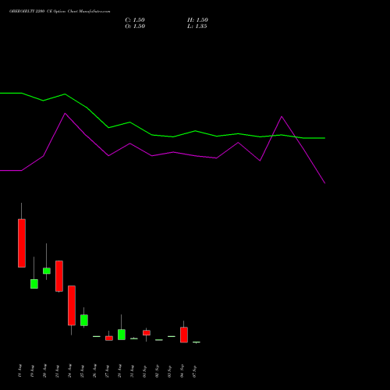The height and width of the screenshot is (390, 390).
Task: Select the 02 Sep date label
Action: [158, 370]
